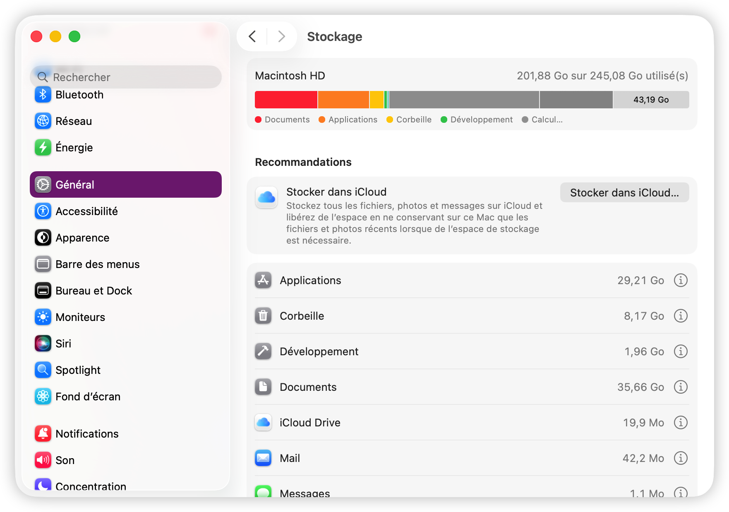729x512 pixels.
Task: Open Bluetooth settings icon in sidebar
Action: [x=43, y=95]
